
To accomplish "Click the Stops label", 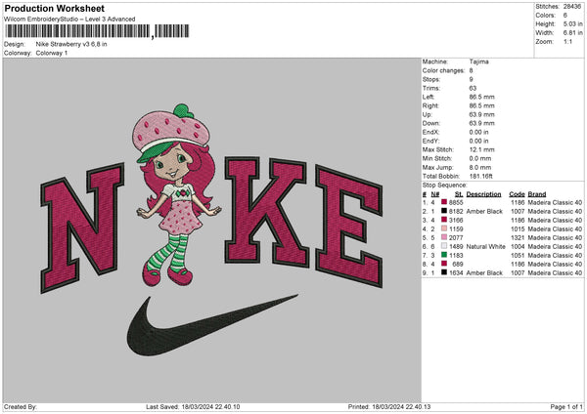I will pos(431,79).
